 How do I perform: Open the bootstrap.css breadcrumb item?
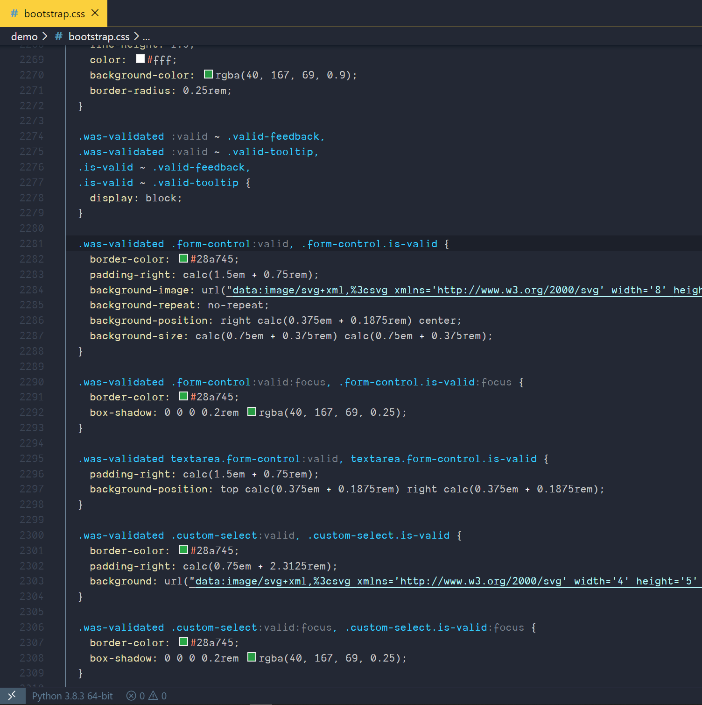pos(99,36)
